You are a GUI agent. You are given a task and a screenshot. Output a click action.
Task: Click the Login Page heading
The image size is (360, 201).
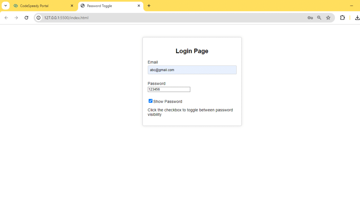point(192,51)
